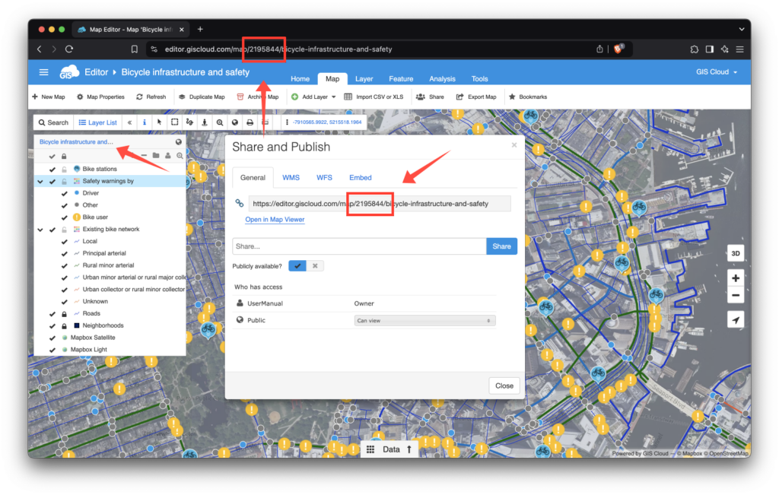Click the share URL field

(377, 203)
